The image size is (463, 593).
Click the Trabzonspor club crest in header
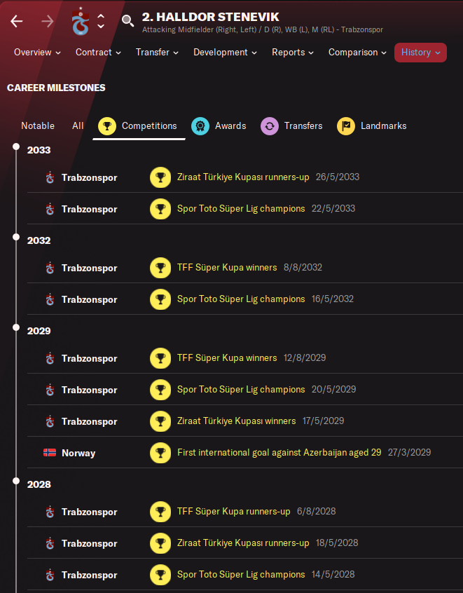[81, 22]
